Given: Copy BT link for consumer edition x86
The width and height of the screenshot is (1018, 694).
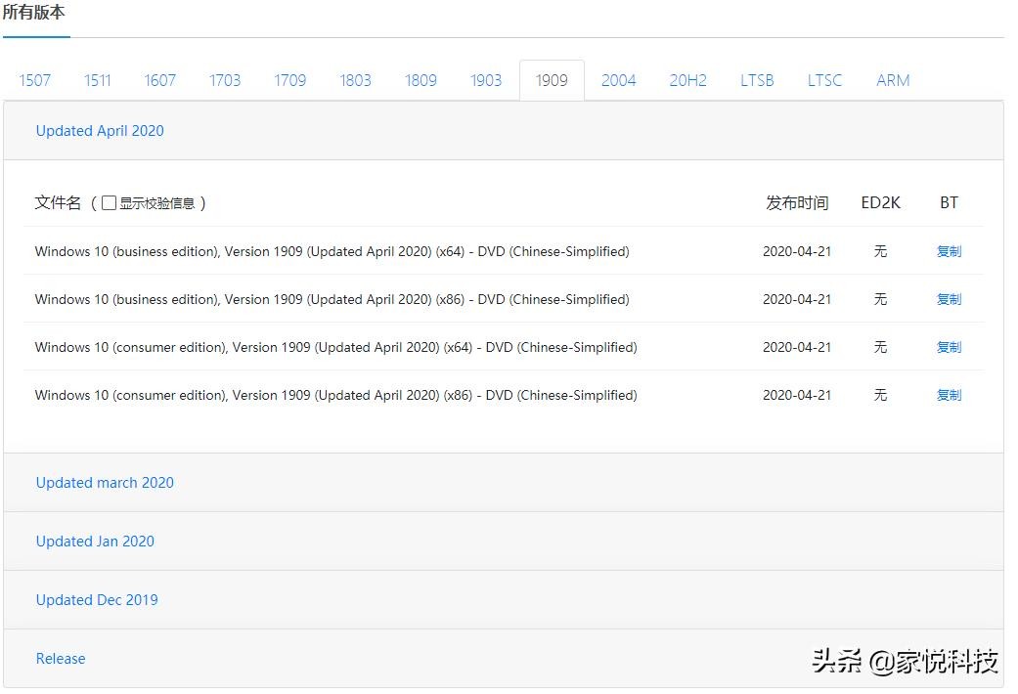Looking at the screenshot, I should pyautogui.click(x=949, y=395).
